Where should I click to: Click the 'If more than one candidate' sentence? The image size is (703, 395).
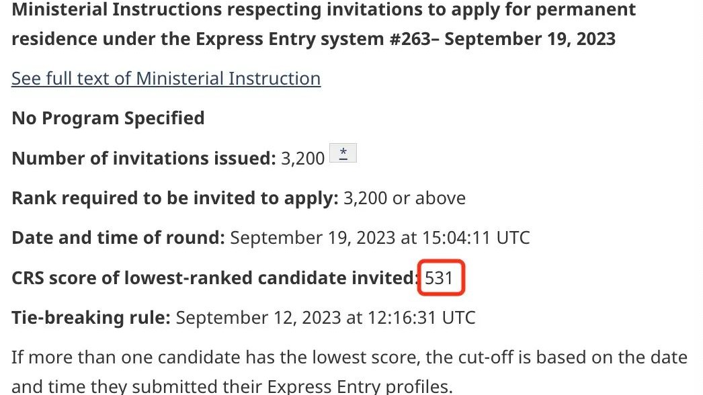(x=349, y=371)
